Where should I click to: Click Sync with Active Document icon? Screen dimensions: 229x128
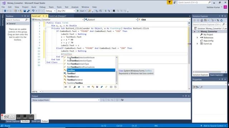pos(218,21)
